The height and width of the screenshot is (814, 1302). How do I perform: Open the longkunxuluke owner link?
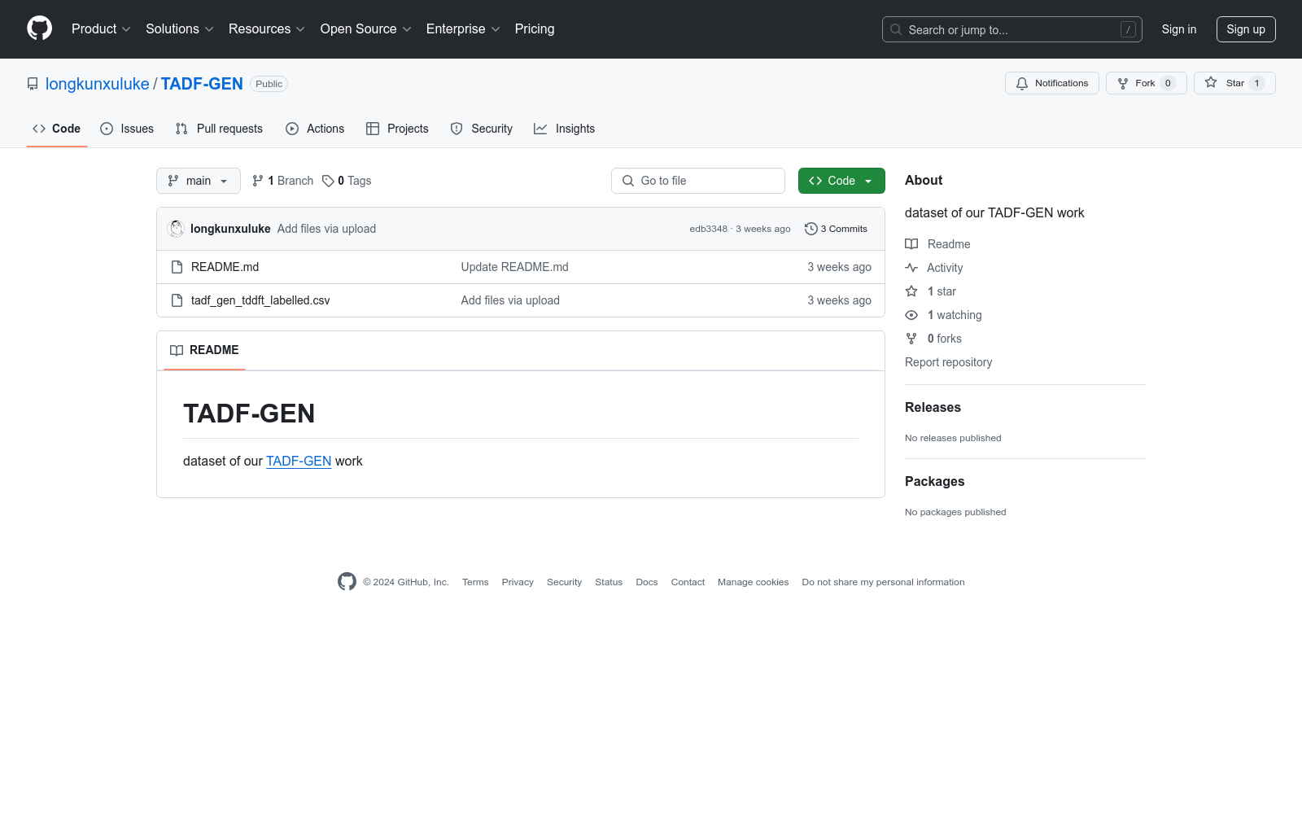point(98,84)
